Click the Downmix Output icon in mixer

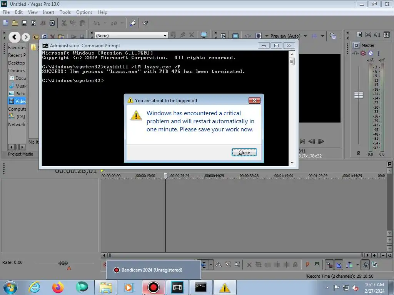[x=368, y=35]
